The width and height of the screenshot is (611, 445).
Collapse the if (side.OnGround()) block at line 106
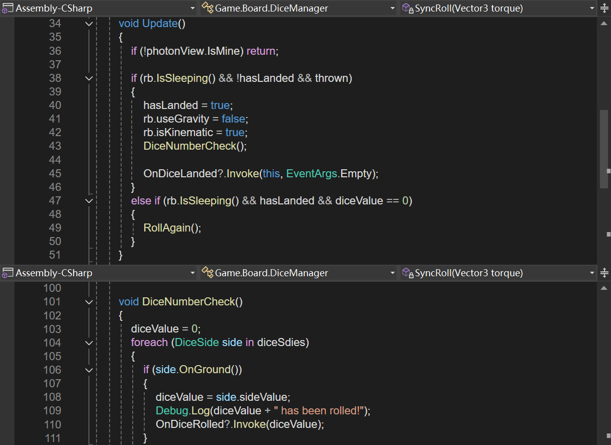[x=89, y=370]
